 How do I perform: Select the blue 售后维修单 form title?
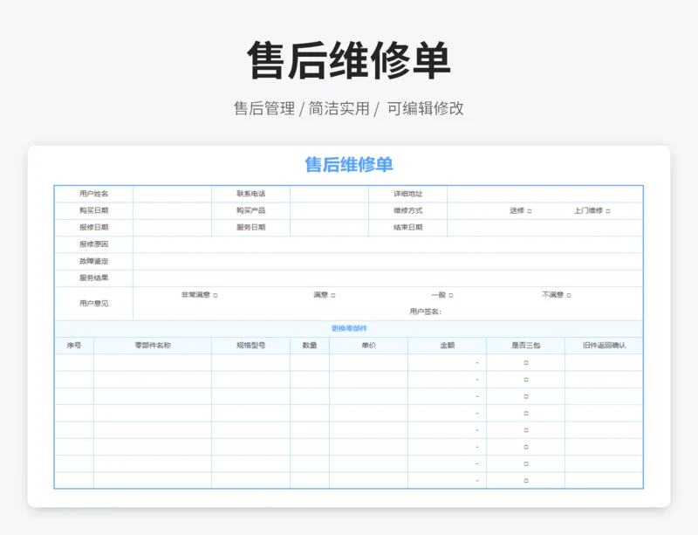pyautogui.click(x=349, y=165)
